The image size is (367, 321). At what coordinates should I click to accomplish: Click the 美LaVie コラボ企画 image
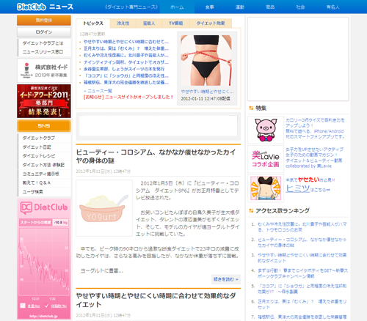266,159
